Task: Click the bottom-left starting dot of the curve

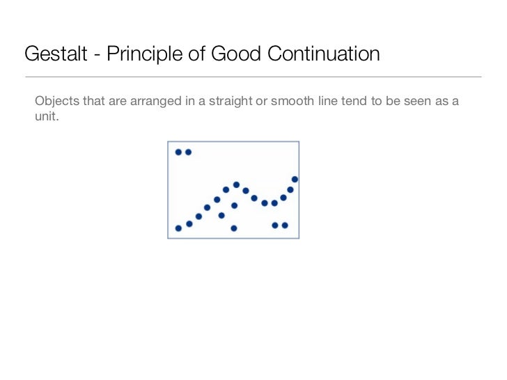Action: pos(178,228)
